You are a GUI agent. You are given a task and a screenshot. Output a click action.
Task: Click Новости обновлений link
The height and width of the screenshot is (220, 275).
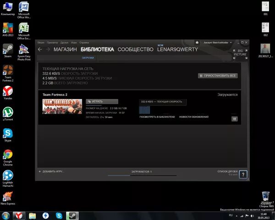point(194,117)
